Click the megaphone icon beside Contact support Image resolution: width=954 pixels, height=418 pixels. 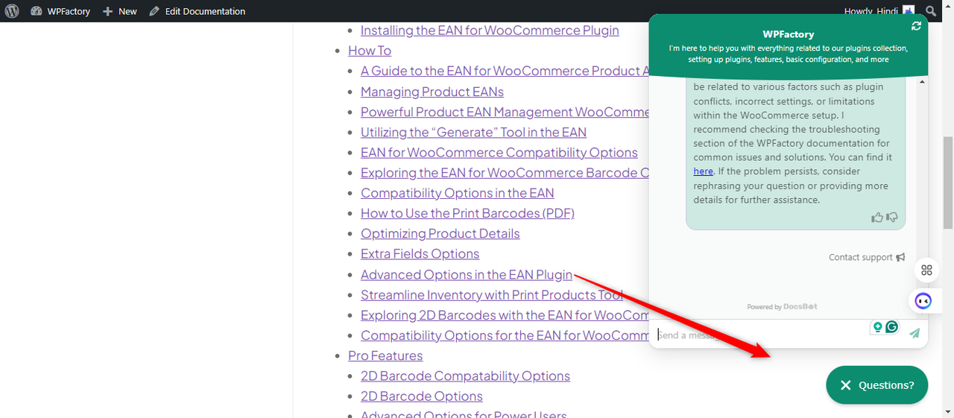[900, 257]
